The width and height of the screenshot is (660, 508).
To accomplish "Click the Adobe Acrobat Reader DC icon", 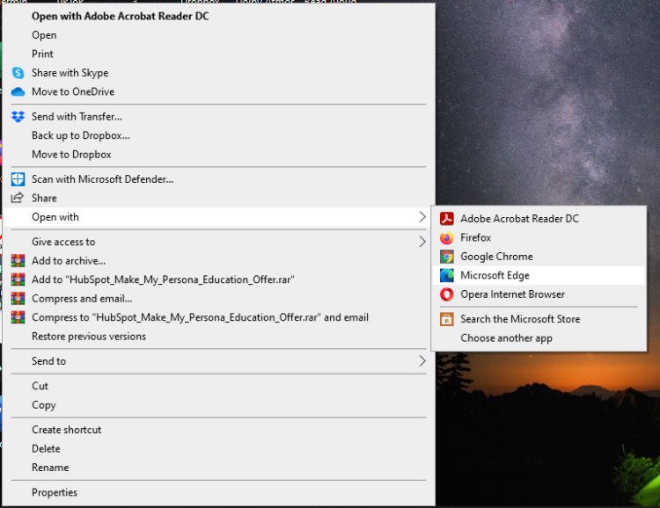I will point(446,219).
